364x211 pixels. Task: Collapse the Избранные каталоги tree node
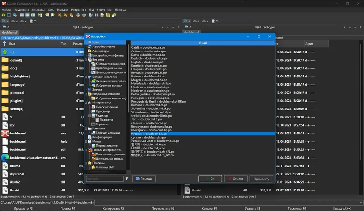(86, 94)
